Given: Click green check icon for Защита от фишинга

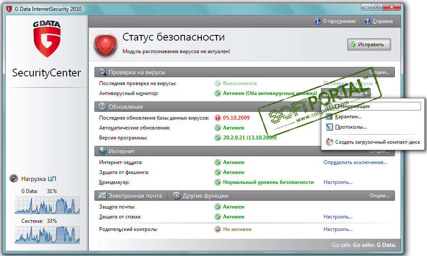Looking at the screenshot, I should tap(217, 172).
